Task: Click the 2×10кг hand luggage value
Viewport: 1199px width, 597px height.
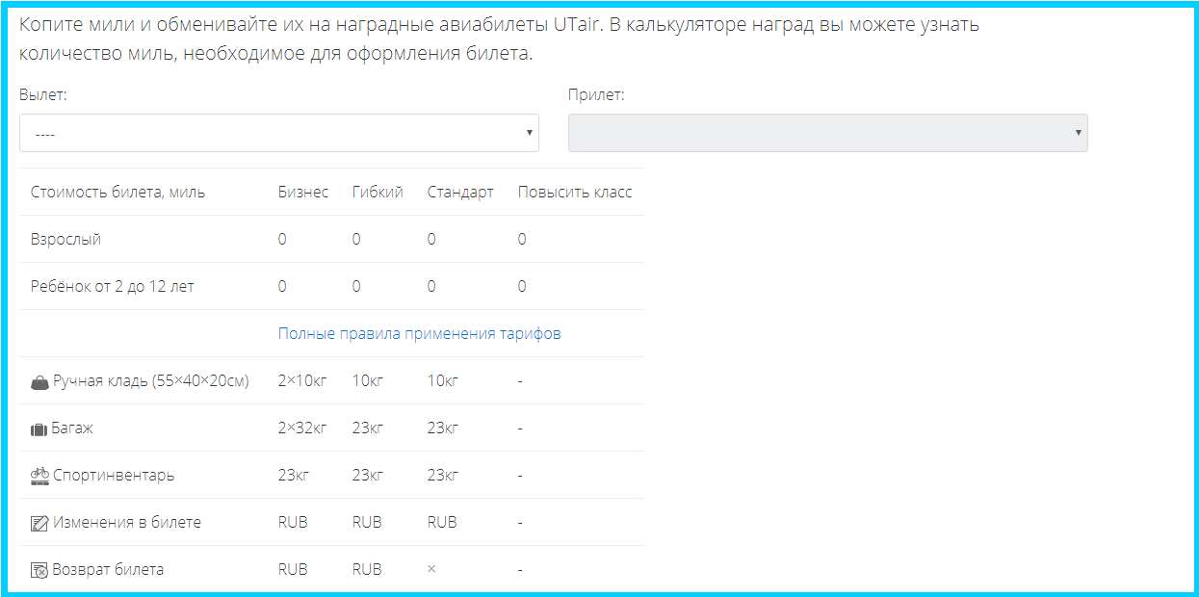Action: [302, 381]
